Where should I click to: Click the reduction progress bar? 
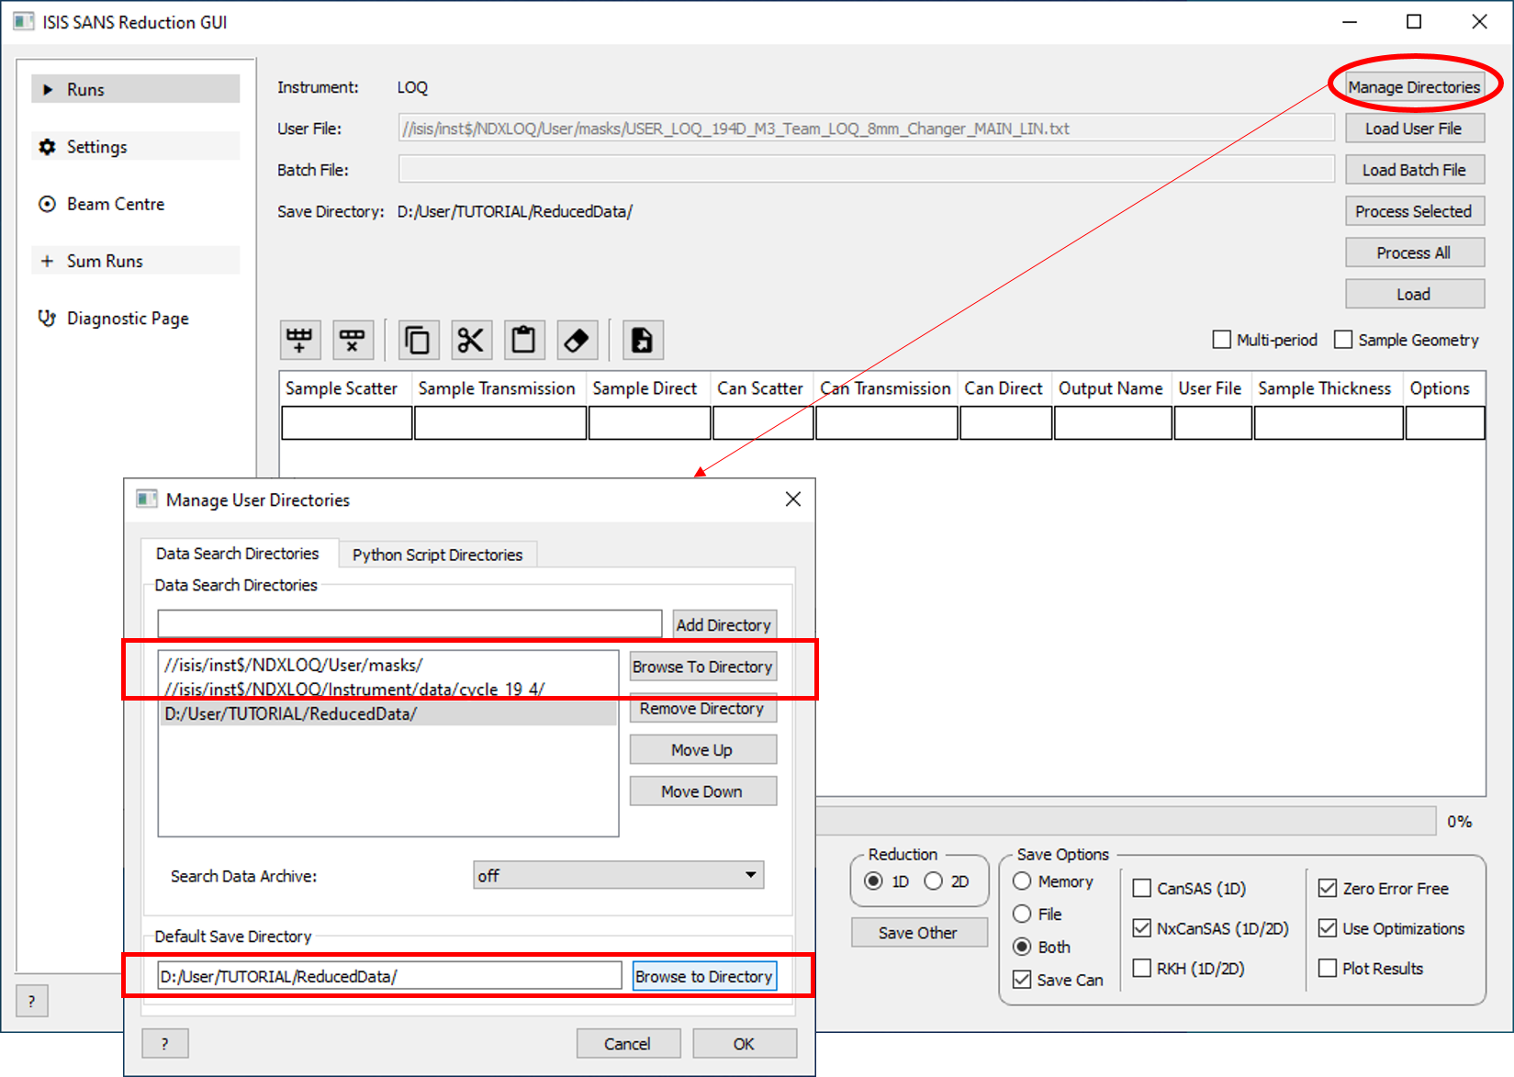(1125, 821)
